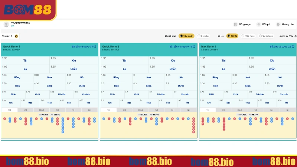
Task: Click the countdown clock icon on Quick Keno 1
Action: [95, 47]
